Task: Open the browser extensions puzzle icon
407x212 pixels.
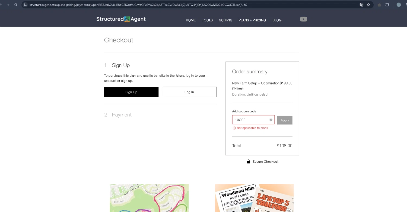Action: (387, 5)
